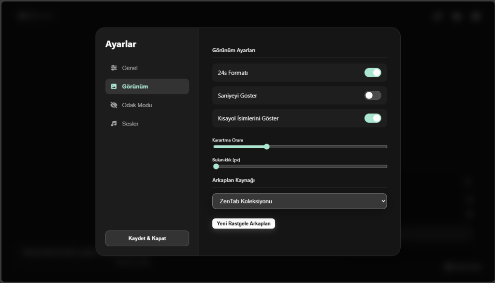495x283 pixels.
Task: Click the sliders icon beside Genel
Action: [x=114, y=68]
